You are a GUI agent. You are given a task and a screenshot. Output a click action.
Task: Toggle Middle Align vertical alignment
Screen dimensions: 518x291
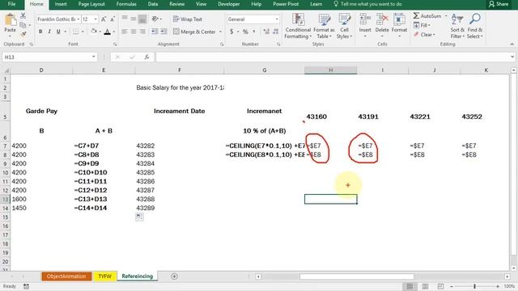tap(134, 19)
